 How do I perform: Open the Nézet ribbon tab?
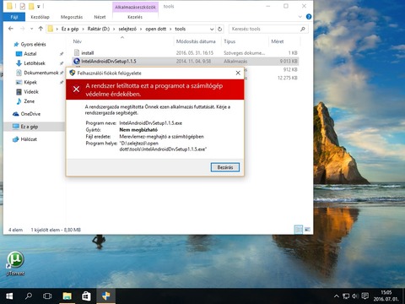[x=100, y=17]
